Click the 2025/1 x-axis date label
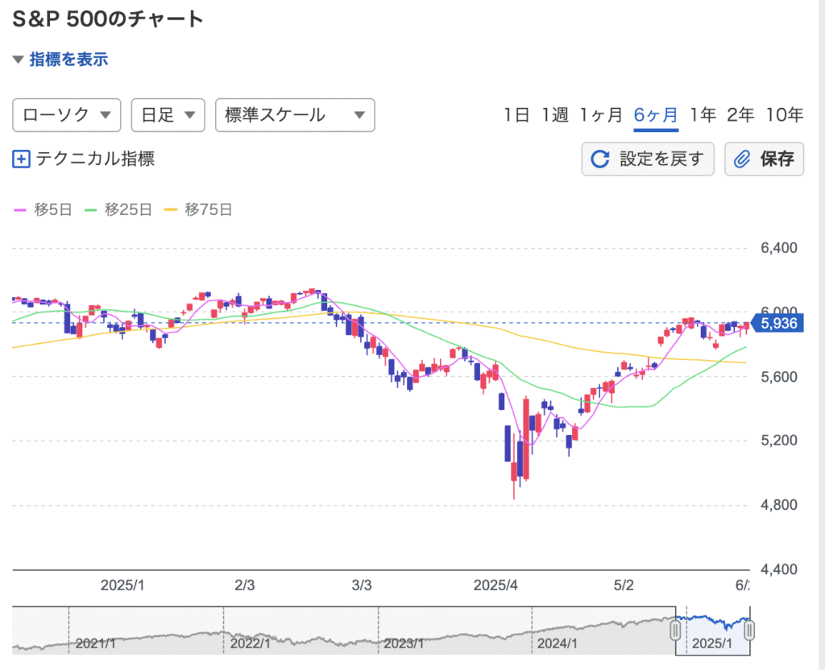The width and height of the screenshot is (825, 670). (x=122, y=585)
